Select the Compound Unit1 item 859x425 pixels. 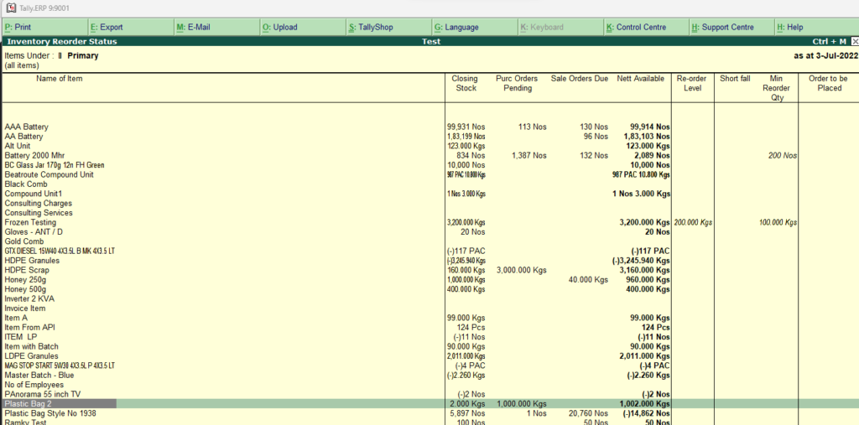[x=34, y=194]
